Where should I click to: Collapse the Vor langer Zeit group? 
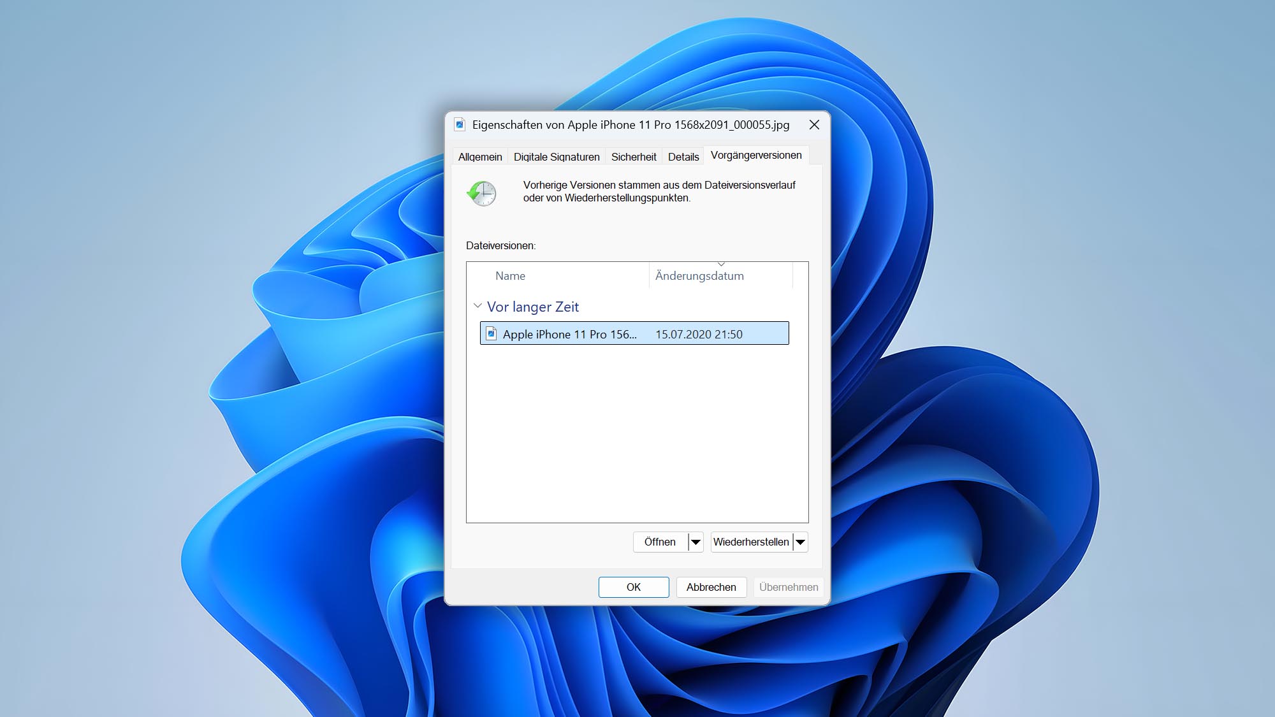point(477,306)
